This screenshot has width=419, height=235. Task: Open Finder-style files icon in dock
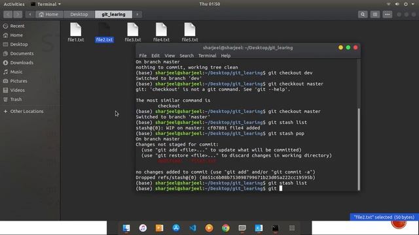pyautogui.click(x=126, y=228)
